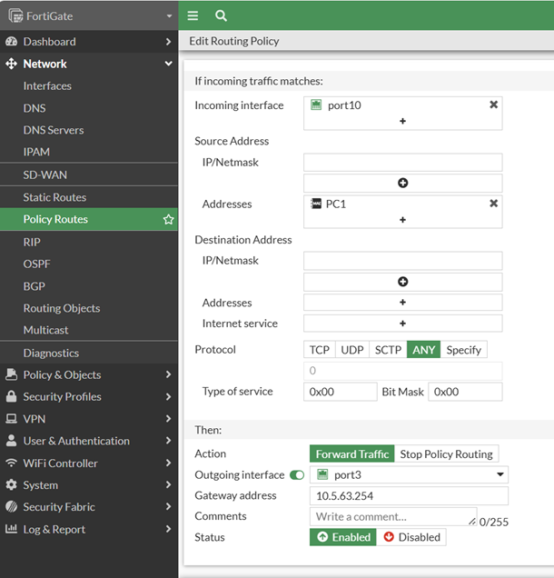Click the plus under port10 interface
The width and height of the screenshot is (554, 578).
pyautogui.click(x=402, y=121)
